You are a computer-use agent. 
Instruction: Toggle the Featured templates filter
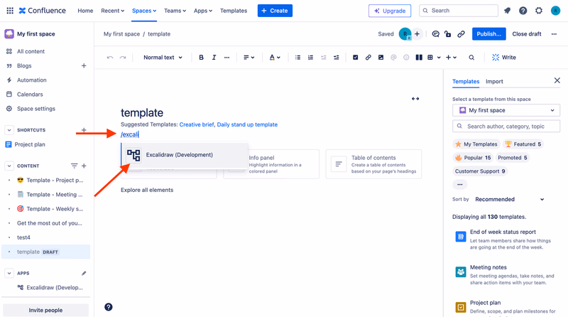tap(523, 144)
